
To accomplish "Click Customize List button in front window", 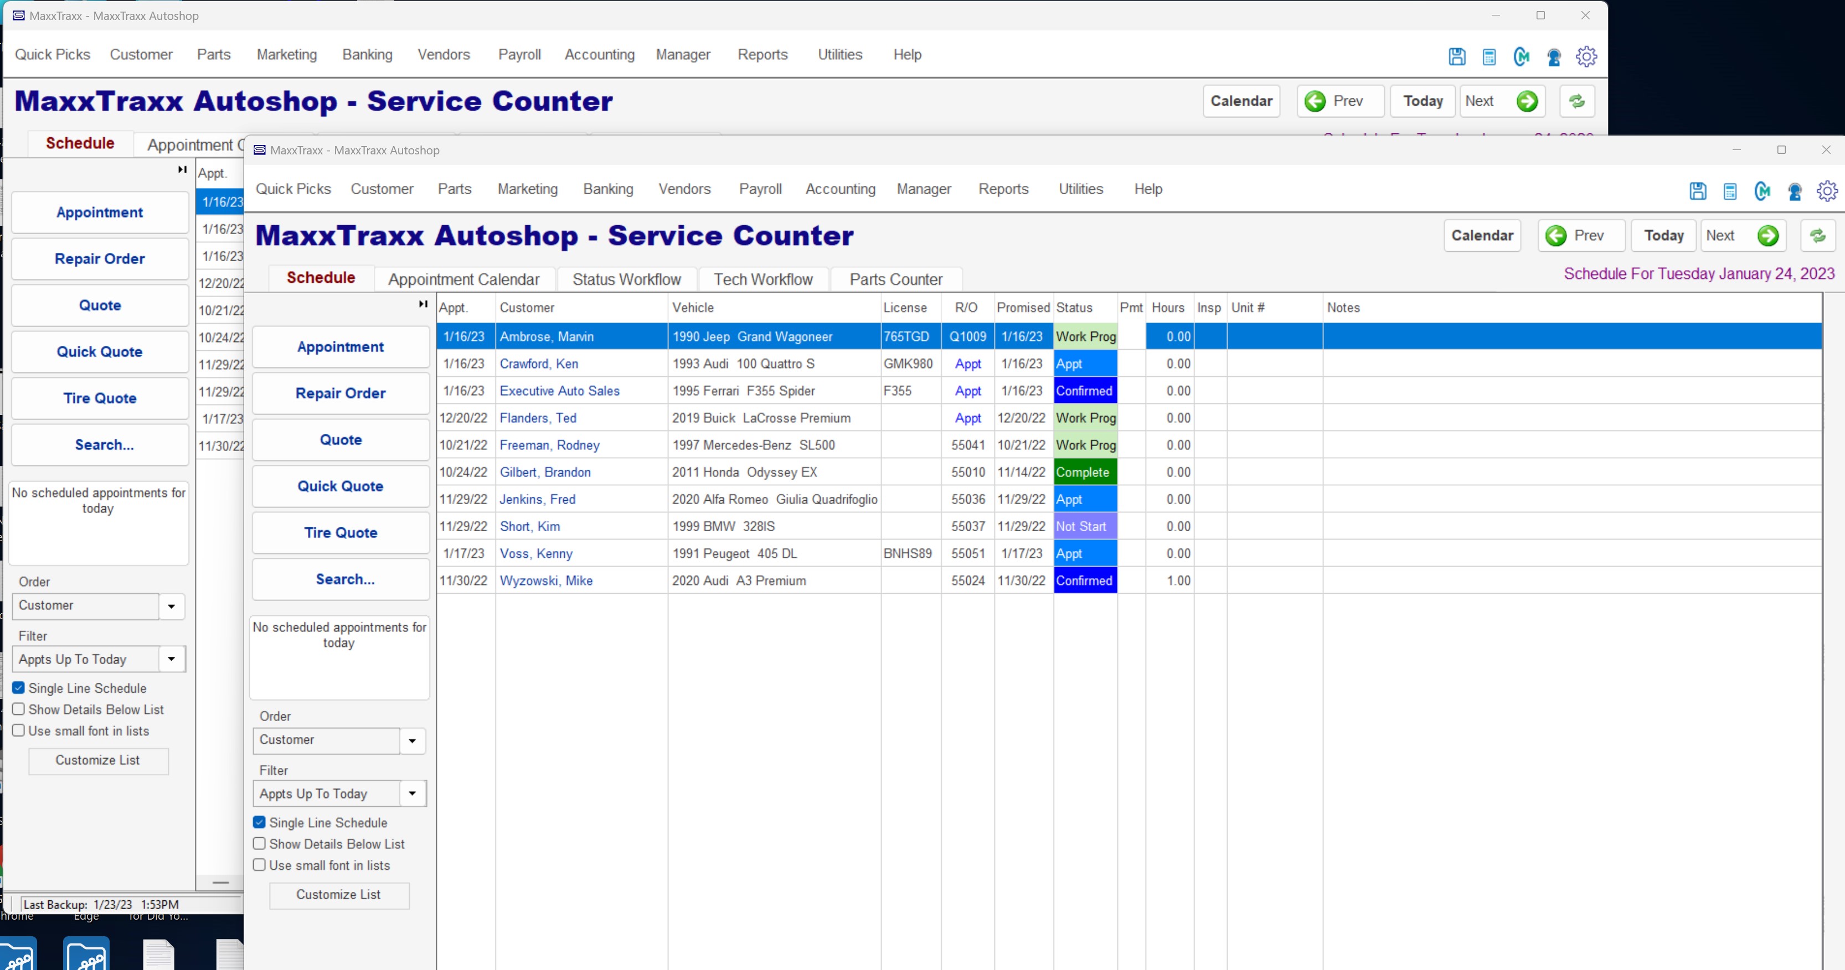I will point(339,895).
